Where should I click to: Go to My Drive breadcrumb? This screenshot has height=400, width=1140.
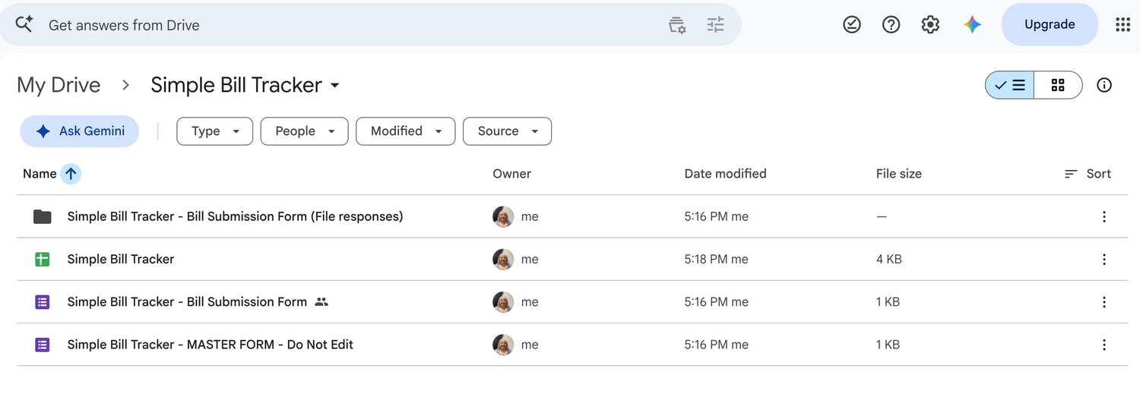point(59,85)
